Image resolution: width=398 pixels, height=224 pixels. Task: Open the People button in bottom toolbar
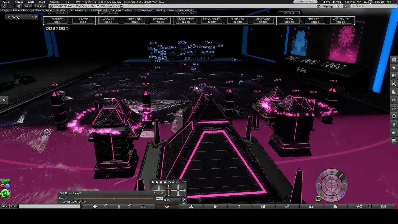tap(191, 207)
